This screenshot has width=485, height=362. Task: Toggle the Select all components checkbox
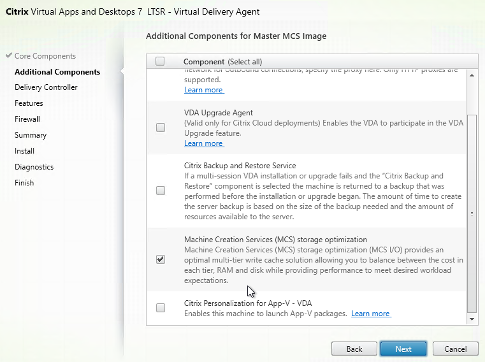[x=160, y=61]
